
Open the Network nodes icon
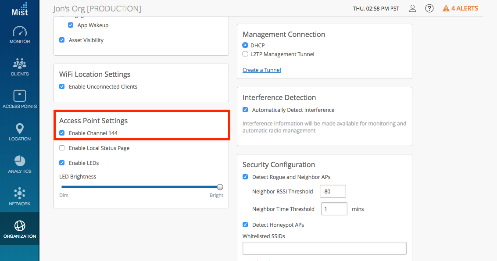coord(20,193)
